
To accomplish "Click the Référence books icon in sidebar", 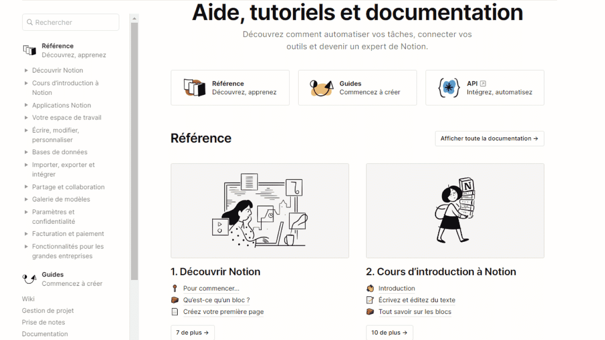I will (x=29, y=50).
